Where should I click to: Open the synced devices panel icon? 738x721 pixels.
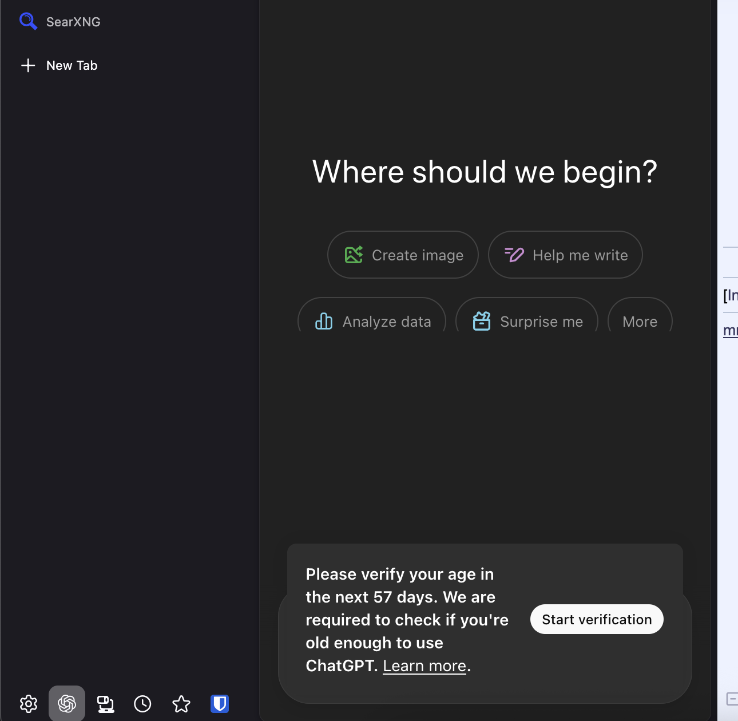coord(105,704)
